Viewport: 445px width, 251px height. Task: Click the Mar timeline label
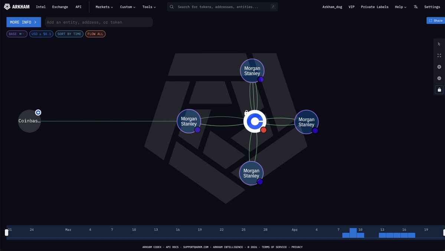point(68,230)
